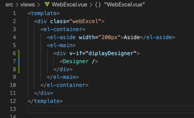Click the opening 'template' tag text
Viewport: 194px width, 118px height.
43,13
